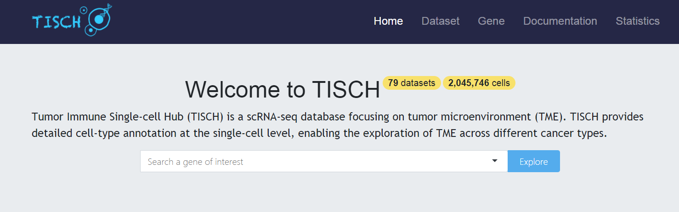Click the empty gray area below search bar
The height and width of the screenshot is (212, 679).
(x=339, y=192)
